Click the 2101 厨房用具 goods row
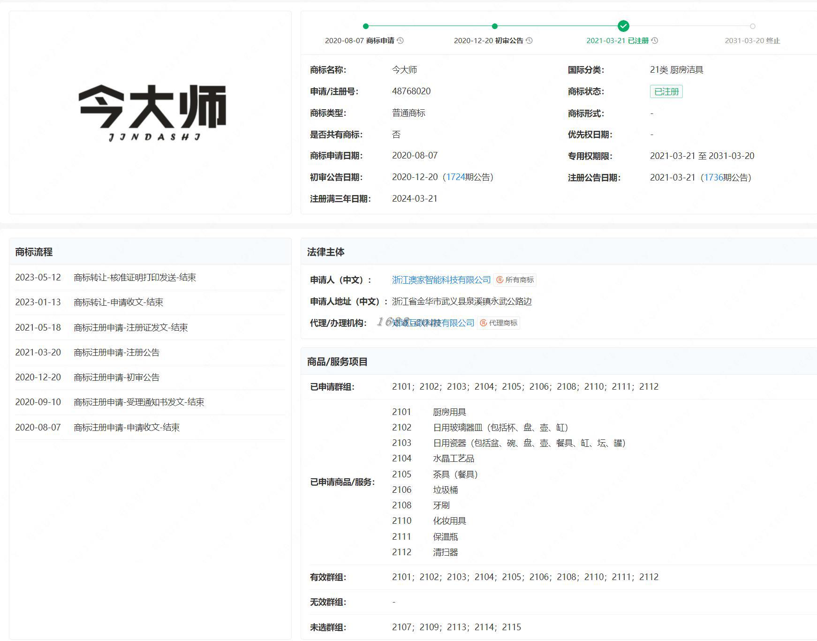Image resolution: width=817 pixels, height=641 pixels. tap(429, 412)
